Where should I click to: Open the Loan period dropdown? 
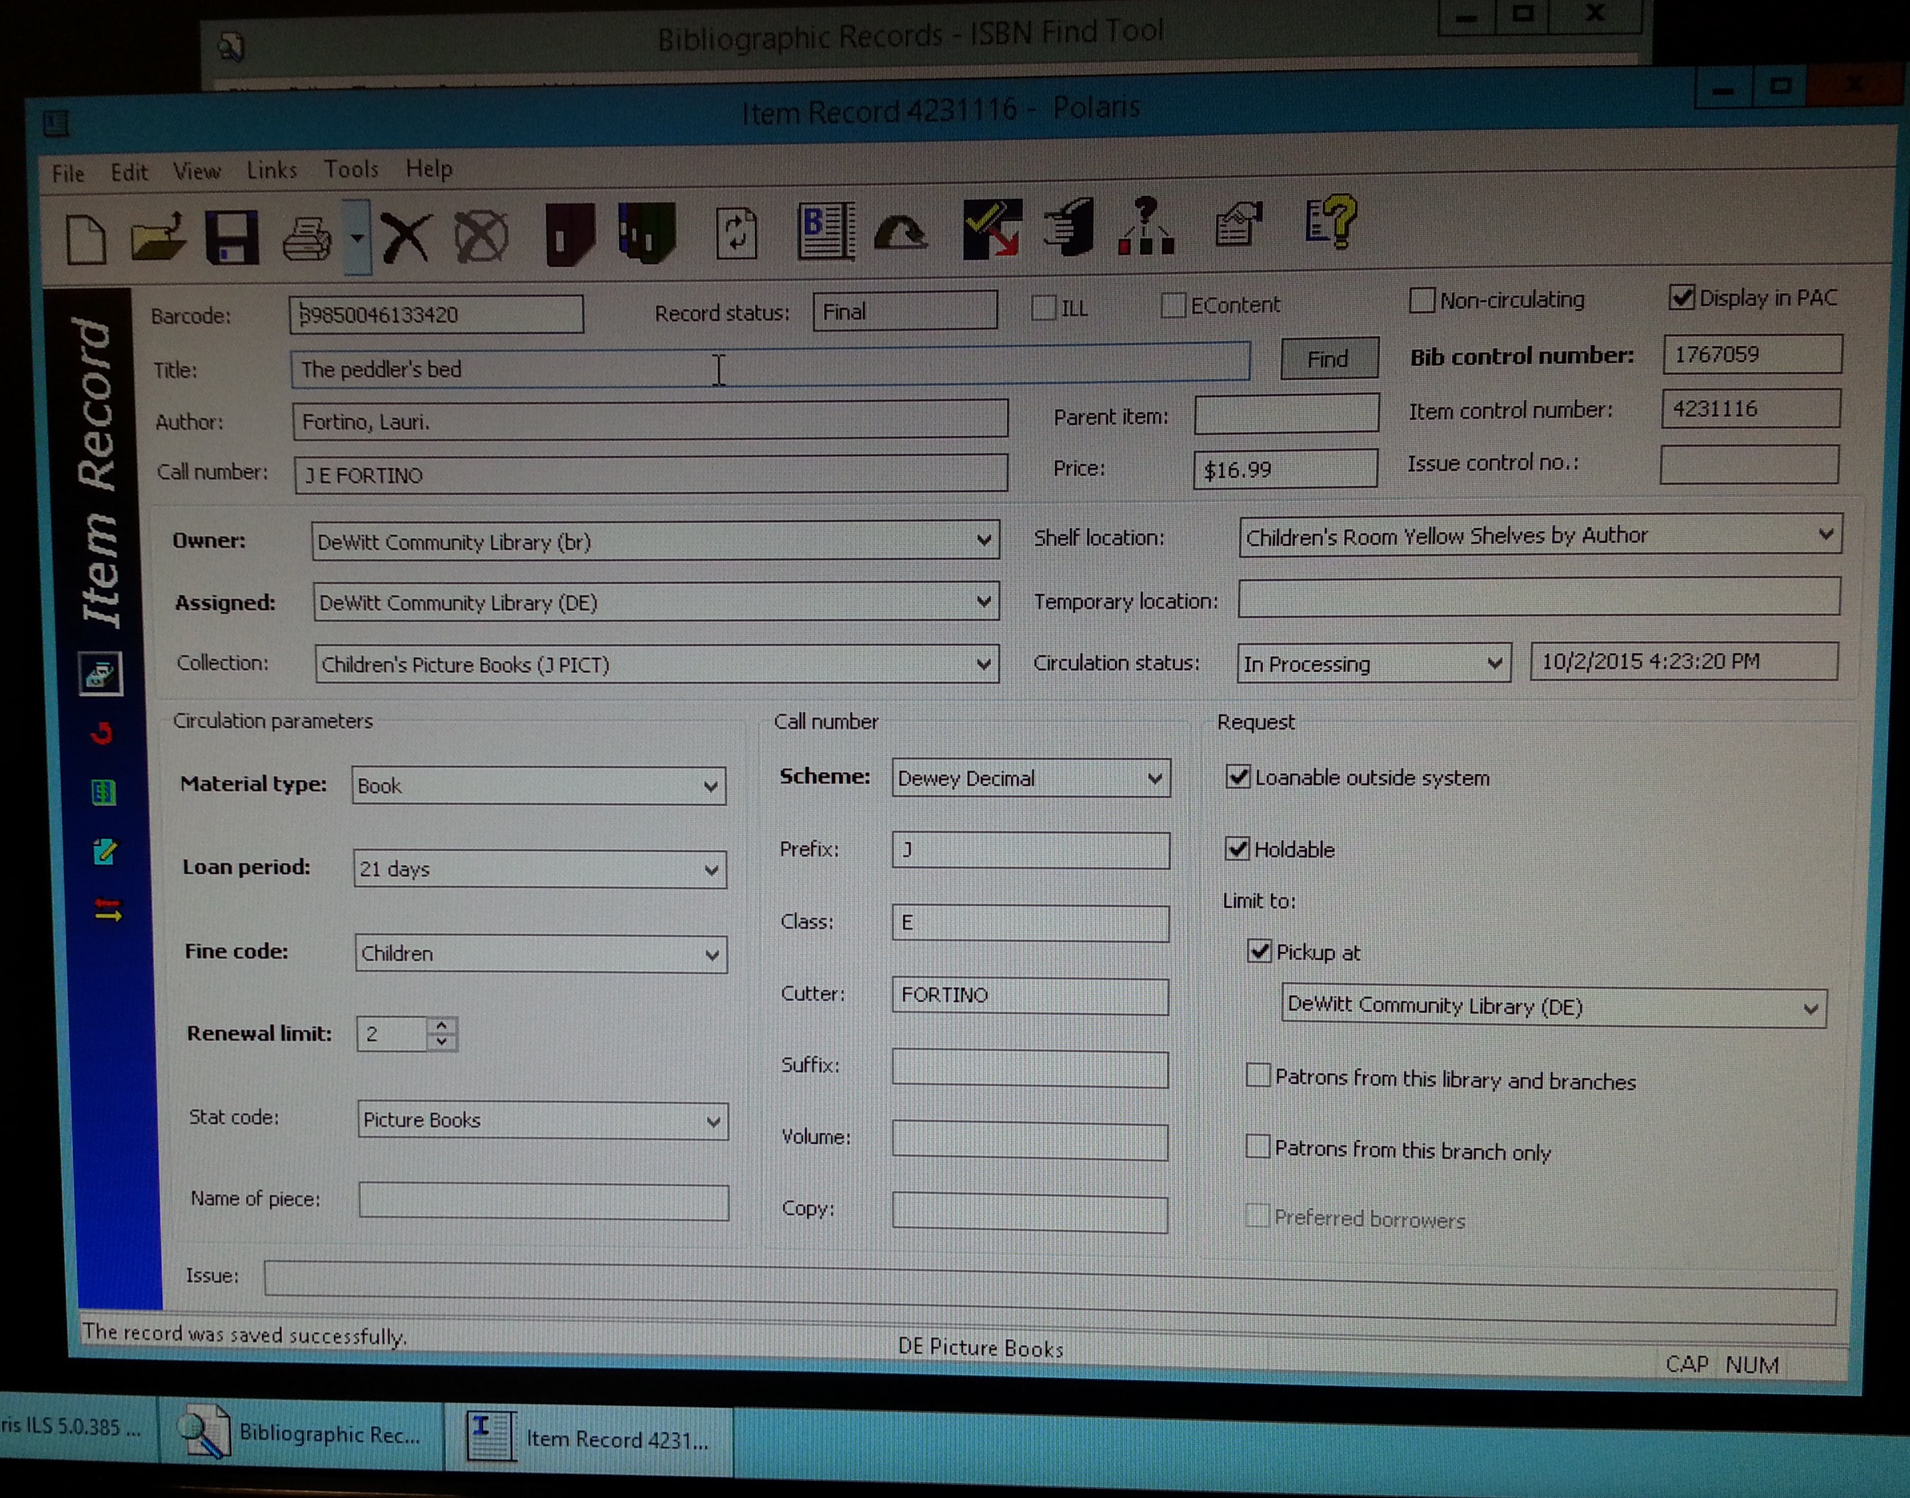pos(711,870)
